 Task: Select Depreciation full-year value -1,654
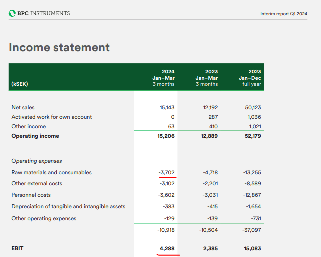pyautogui.click(x=253, y=206)
